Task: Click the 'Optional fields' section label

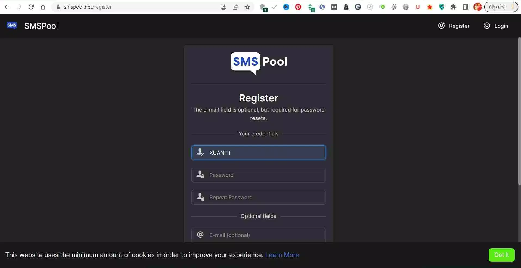Action: (x=259, y=216)
